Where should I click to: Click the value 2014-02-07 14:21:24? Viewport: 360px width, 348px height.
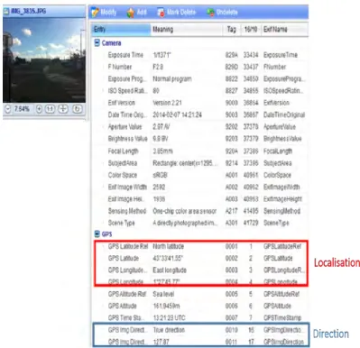point(177,114)
